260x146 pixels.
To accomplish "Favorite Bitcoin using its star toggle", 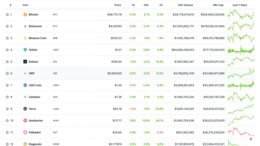I will (x=7, y=15).
